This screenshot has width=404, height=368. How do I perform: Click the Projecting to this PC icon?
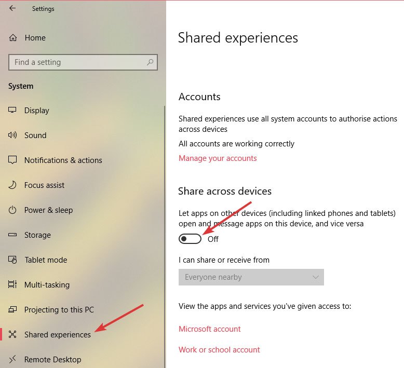point(12,309)
